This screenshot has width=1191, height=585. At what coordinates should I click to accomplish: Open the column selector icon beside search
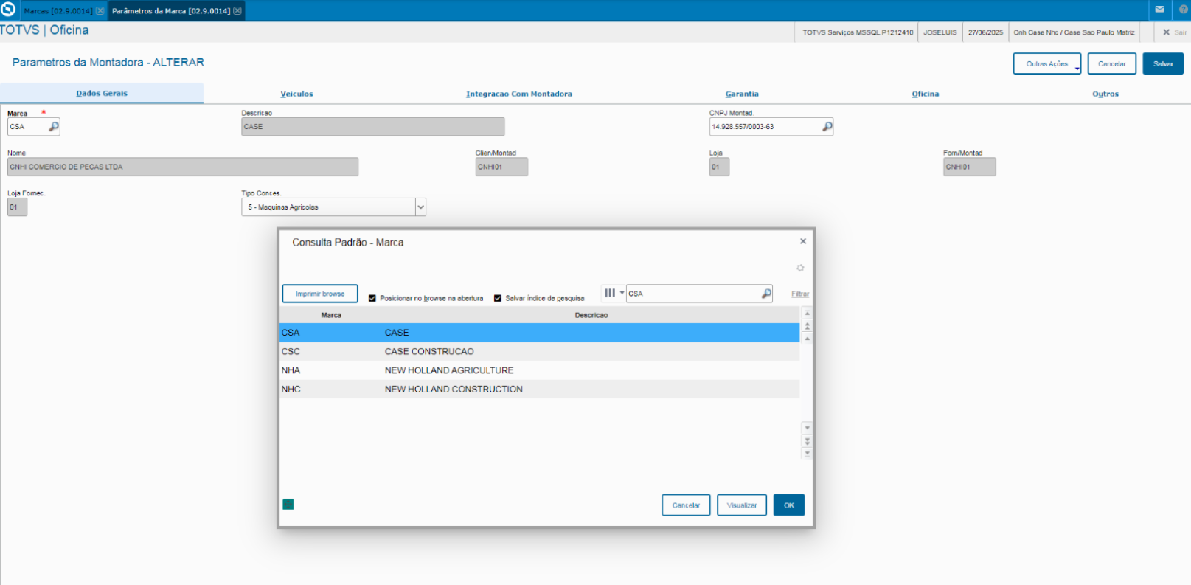coord(613,293)
